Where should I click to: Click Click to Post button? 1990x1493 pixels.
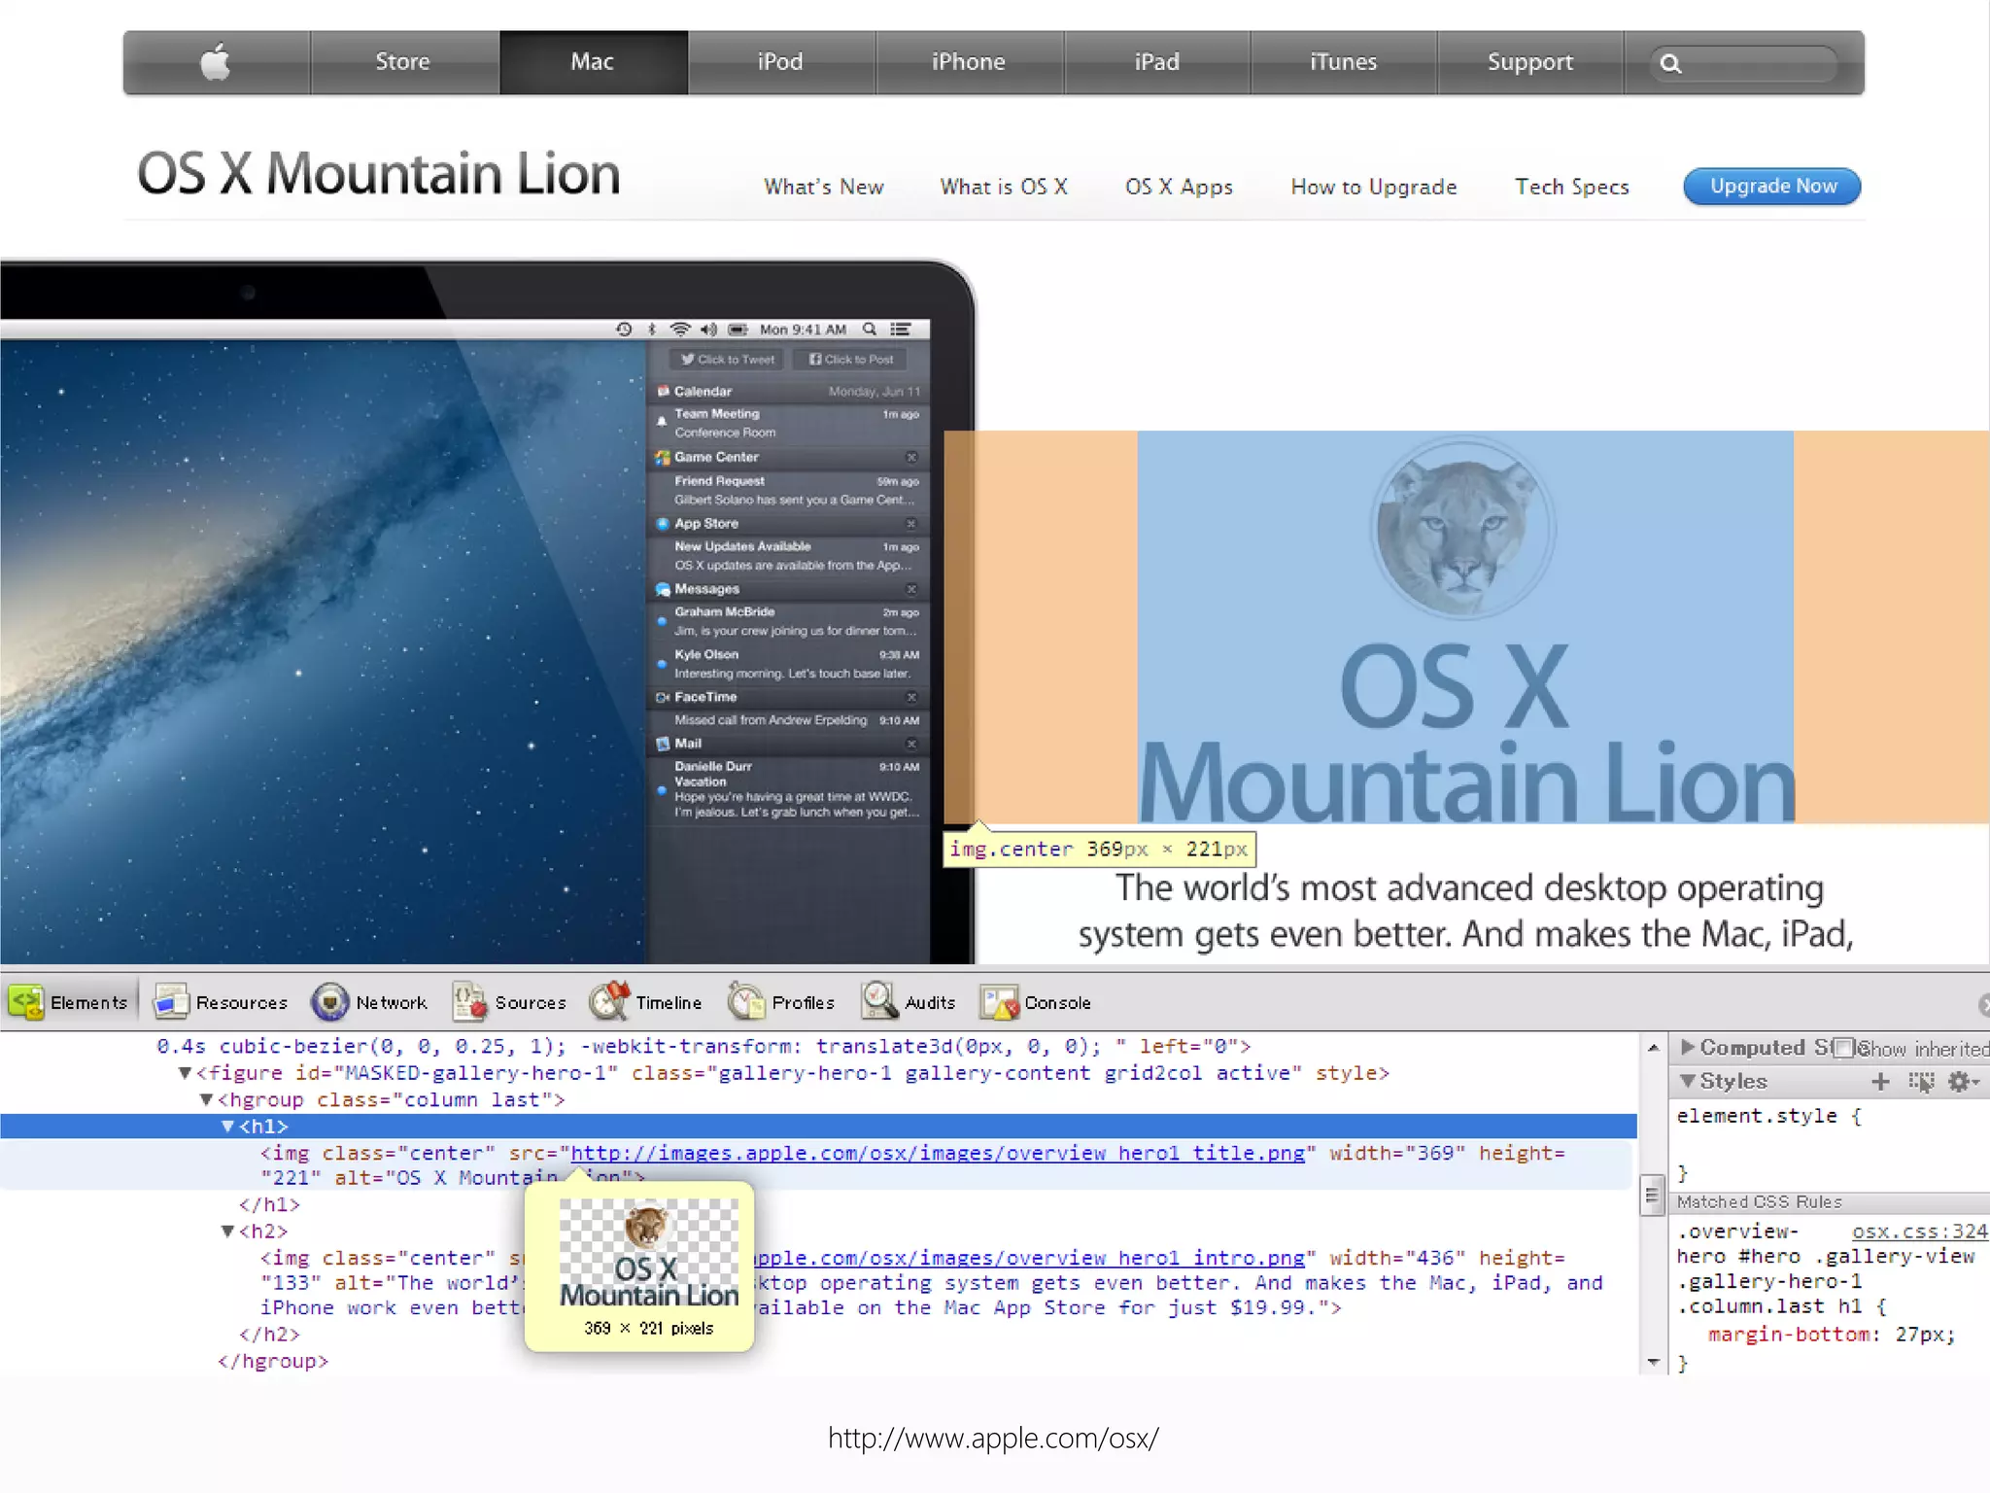pyautogui.click(x=851, y=360)
